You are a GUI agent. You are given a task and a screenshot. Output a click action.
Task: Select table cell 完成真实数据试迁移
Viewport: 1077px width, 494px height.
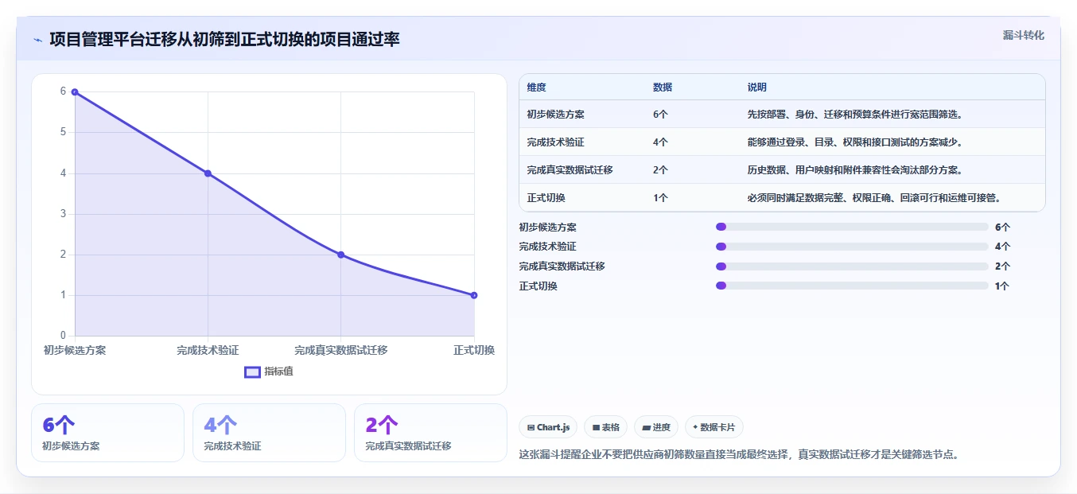tap(570, 170)
